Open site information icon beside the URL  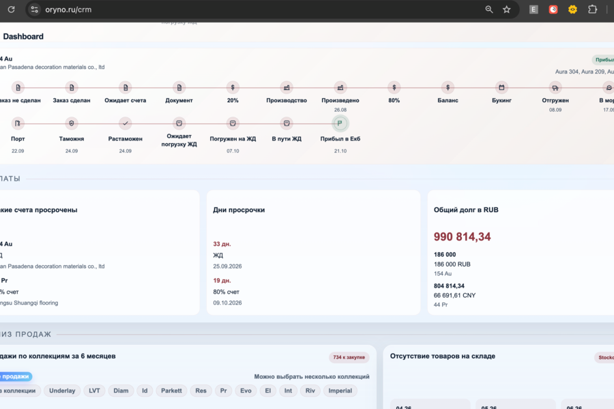tap(35, 10)
